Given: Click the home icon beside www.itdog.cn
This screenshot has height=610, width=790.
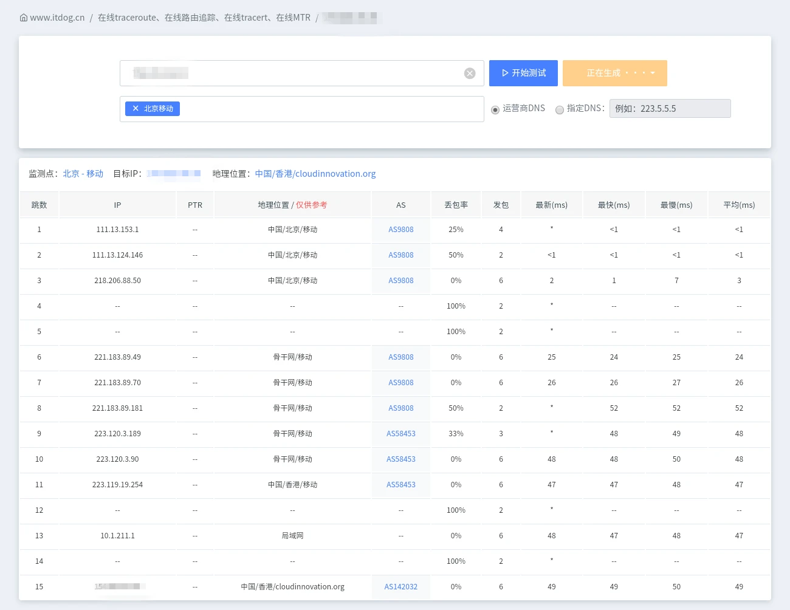Looking at the screenshot, I should tap(24, 18).
